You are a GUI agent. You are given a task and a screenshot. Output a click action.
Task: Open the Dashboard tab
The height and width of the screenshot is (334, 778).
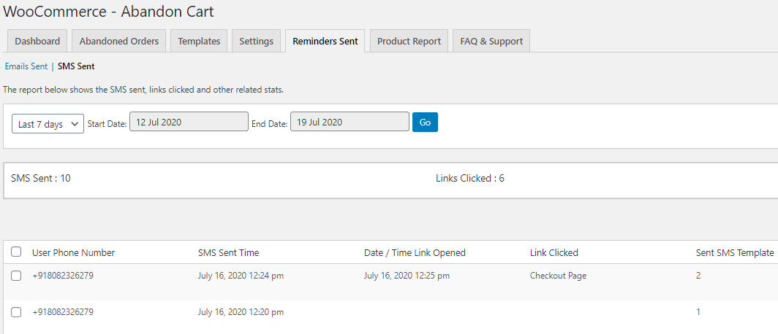pyautogui.click(x=37, y=41)
